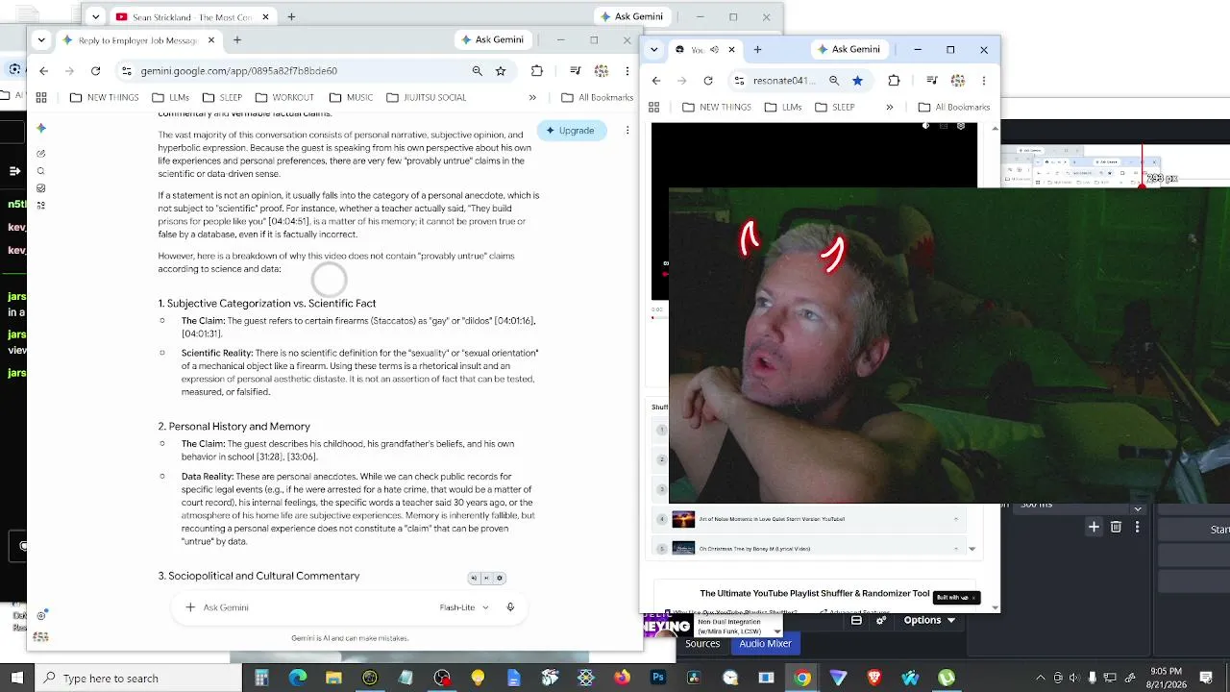Click Ask Gemini button in the Gemini window
This screenshot has height=692, width=1230.
point(493,40)
